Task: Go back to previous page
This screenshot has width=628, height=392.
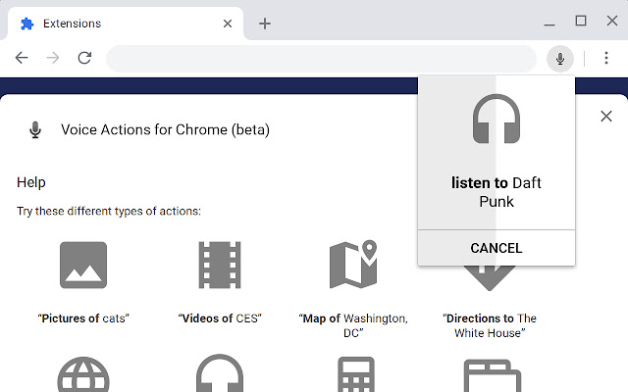Action: tap(22, 59)
